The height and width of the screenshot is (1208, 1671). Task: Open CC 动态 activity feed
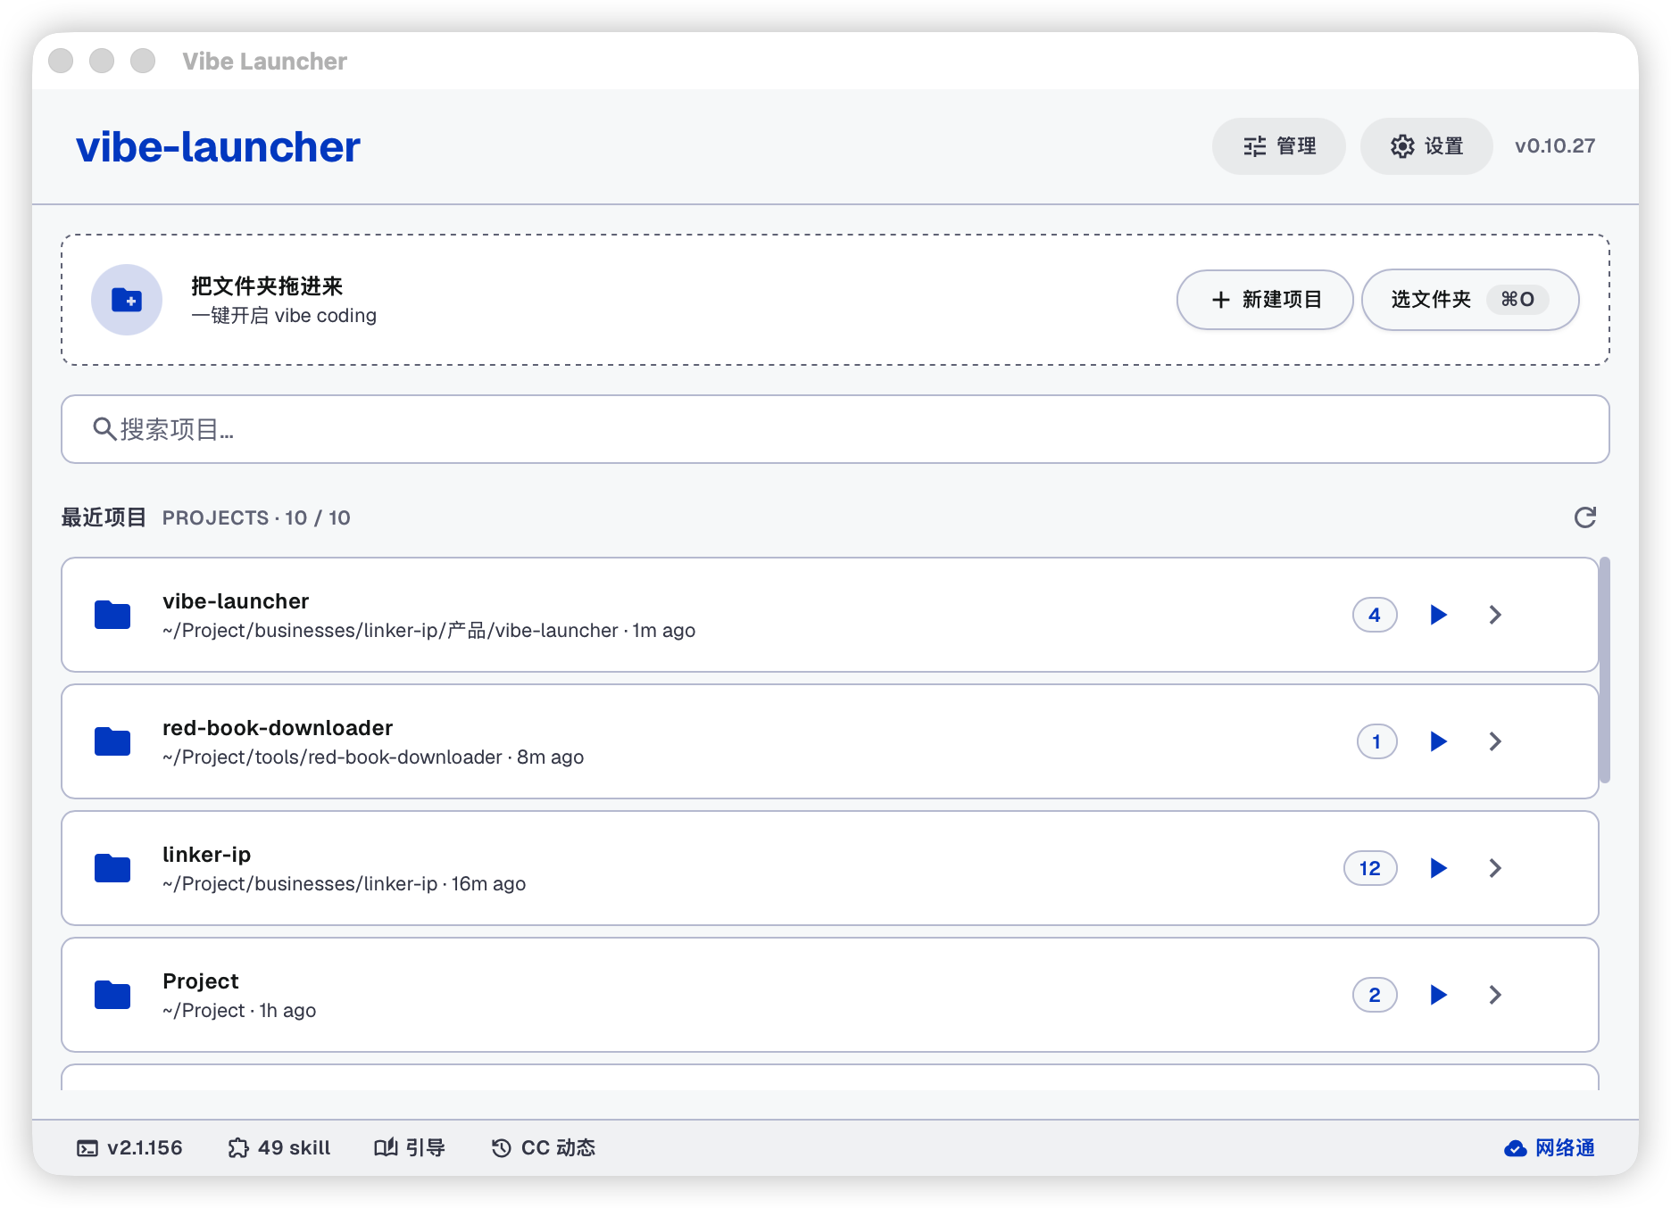pos(544,1148)
